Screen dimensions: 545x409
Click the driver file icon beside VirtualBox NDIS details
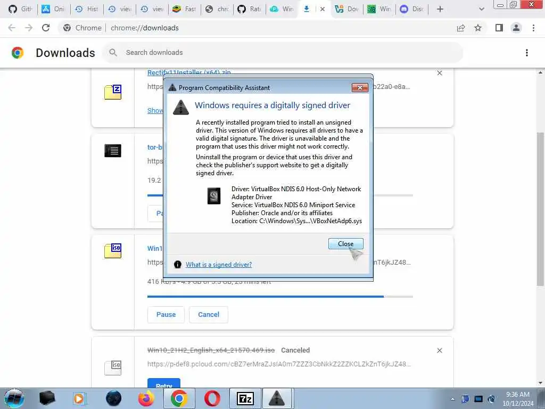click(x=214, y=196)
